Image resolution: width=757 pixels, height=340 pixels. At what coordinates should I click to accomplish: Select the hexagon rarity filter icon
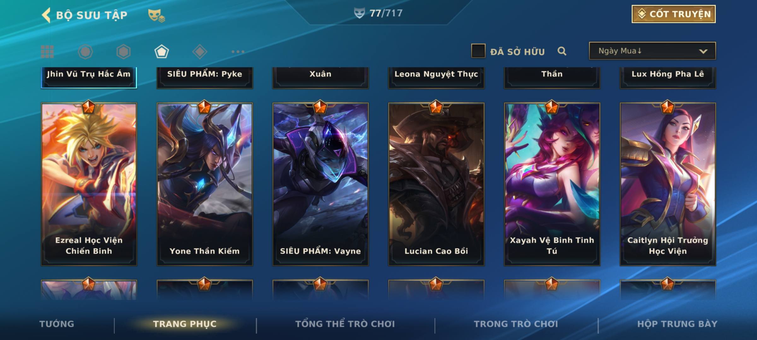(x=123, y=52)
